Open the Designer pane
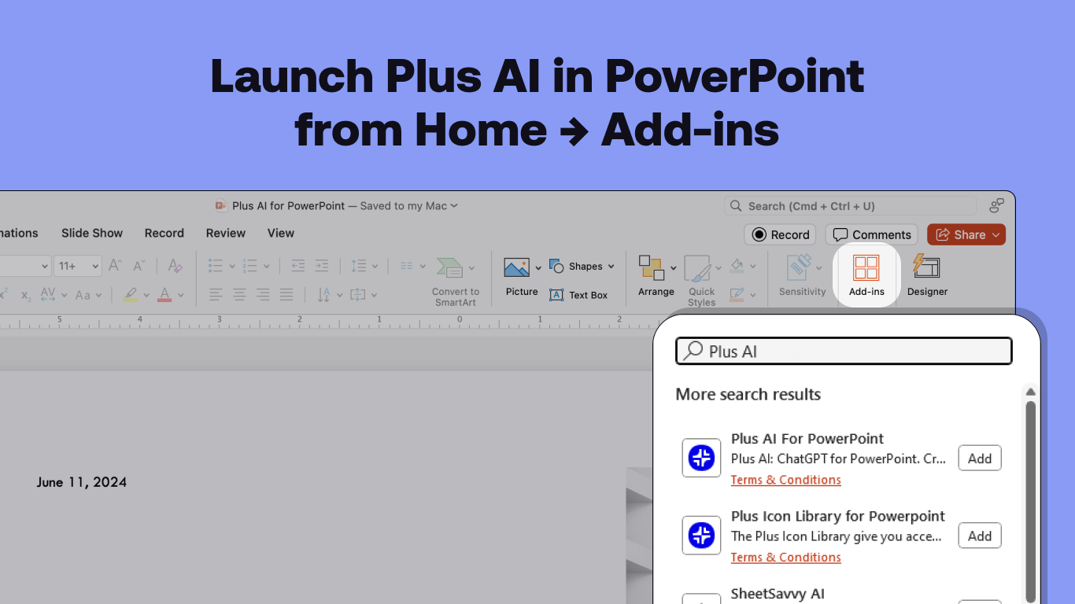This screenshot has height=604, width=1075. pyautogui.click(x=927, y=274)
